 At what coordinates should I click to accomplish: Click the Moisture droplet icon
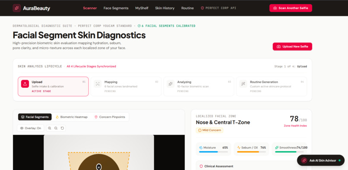point(201,148)
